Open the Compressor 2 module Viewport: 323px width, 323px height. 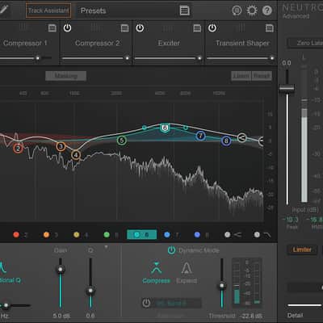pos(98,43)
